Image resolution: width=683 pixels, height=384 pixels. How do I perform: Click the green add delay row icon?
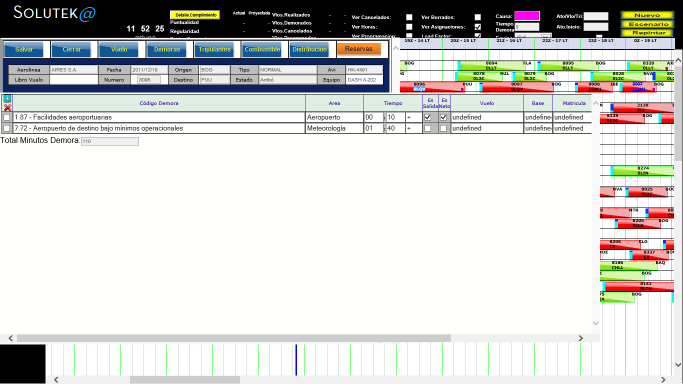coord(7,98)
